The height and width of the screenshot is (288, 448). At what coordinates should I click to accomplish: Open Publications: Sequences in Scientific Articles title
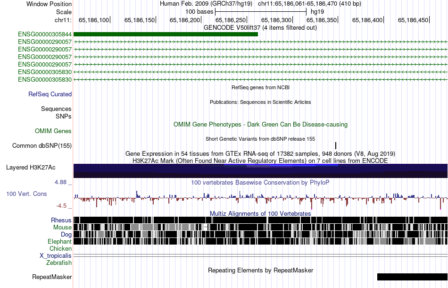click(260, 102)
